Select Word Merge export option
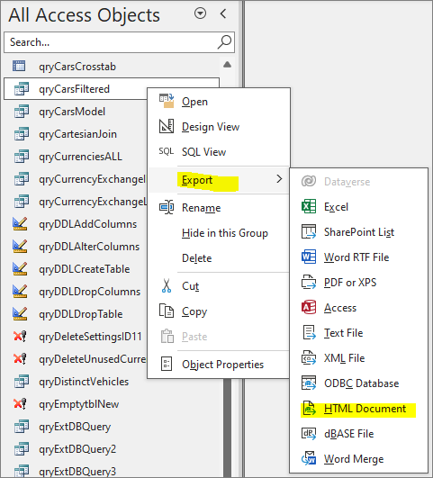 (358, 459)
